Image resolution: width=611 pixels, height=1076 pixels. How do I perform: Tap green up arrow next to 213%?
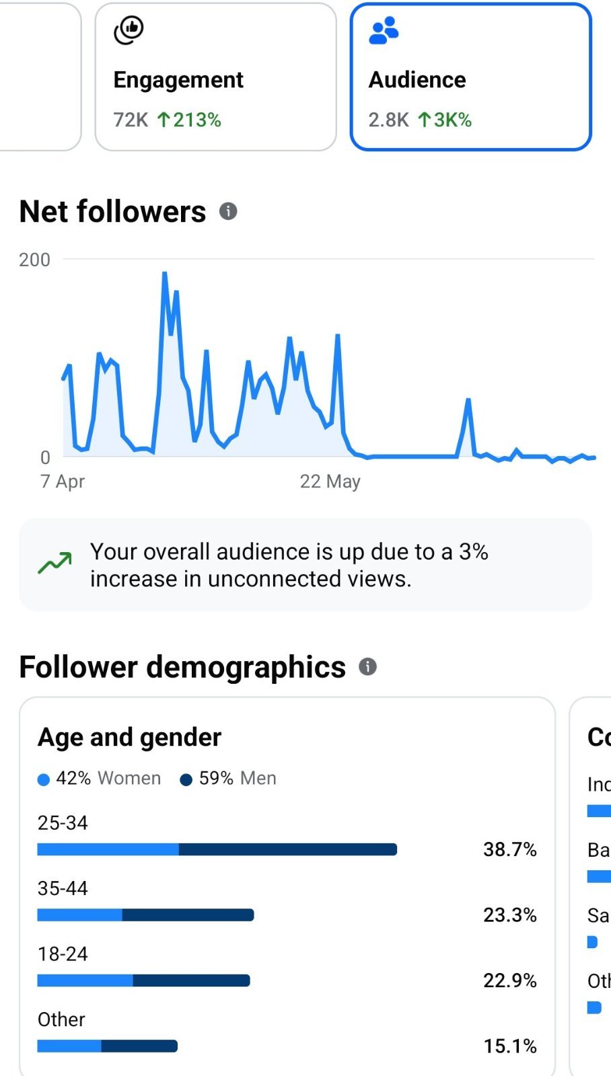point(164,120)
